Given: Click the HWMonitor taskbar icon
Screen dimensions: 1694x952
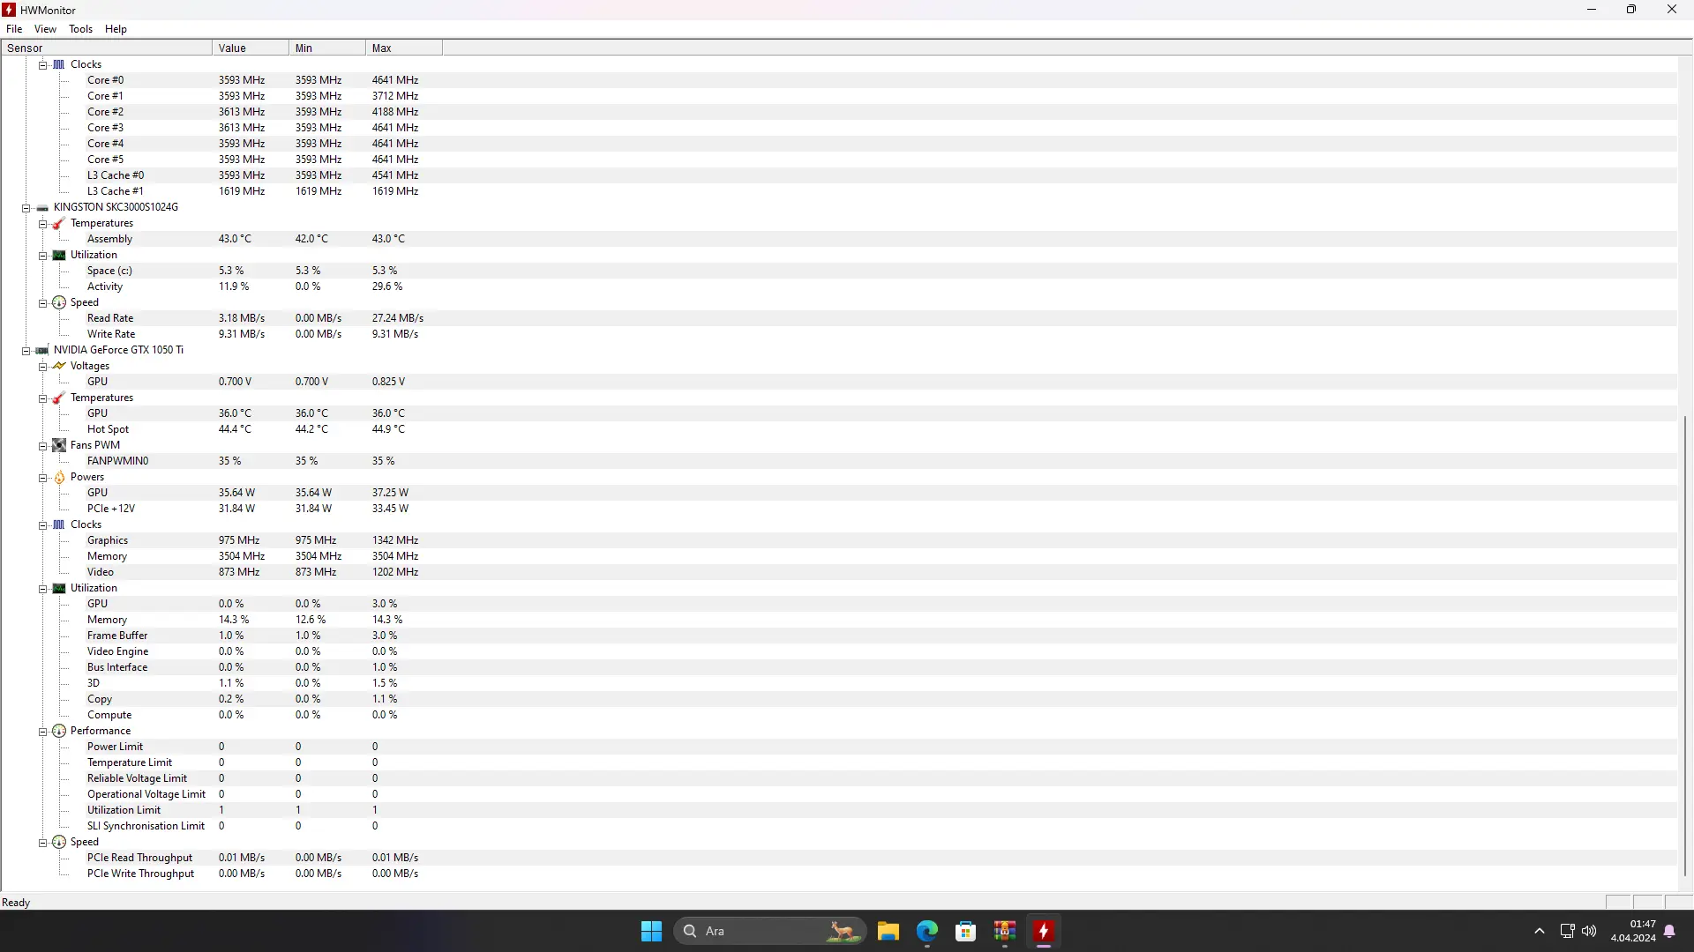Looking at the screenshot, I should [x=1044, y=931].
